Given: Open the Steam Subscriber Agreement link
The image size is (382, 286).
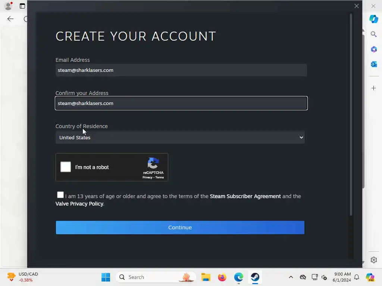Looking at the screenshot, I should 245,196.
